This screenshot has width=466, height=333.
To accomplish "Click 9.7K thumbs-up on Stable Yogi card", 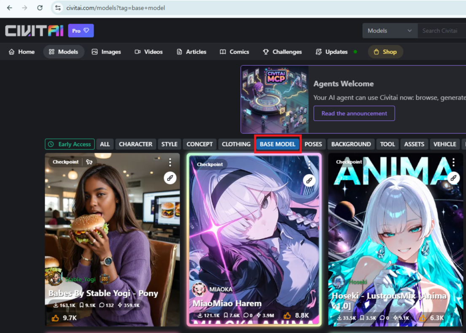I will pos(64,318).
